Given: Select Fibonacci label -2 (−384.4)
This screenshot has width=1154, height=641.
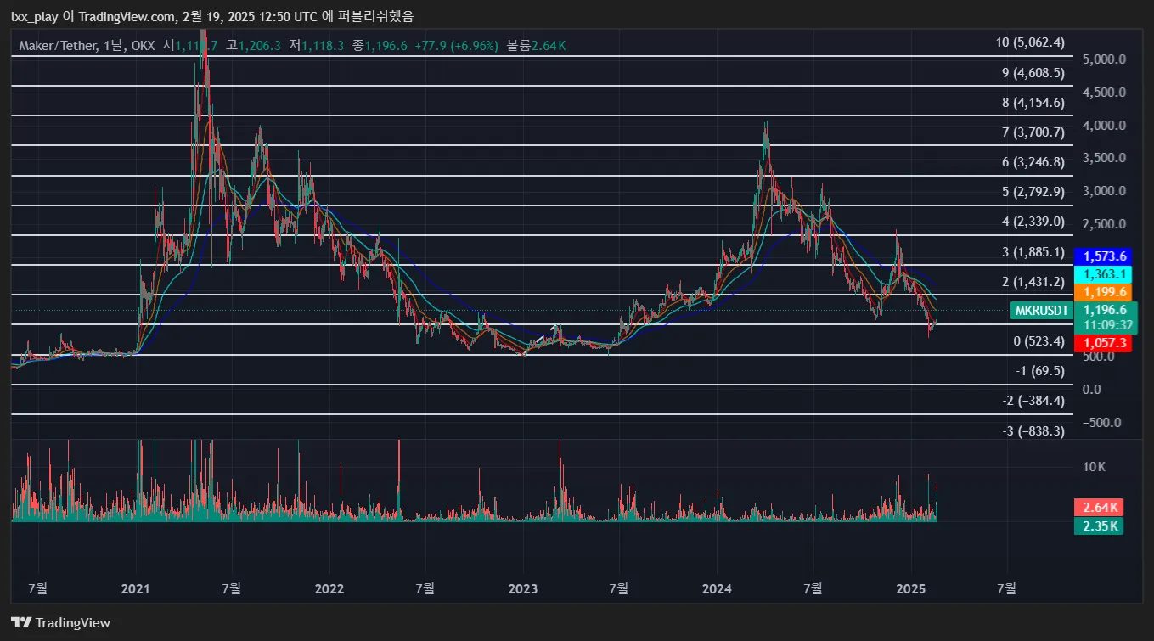Looking at the screenshot, I should pos(1033,401).
